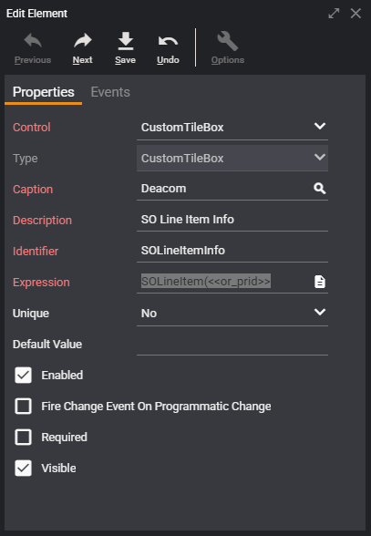This screenshot has height=536, width=371.
Task: Switch to the Events tab
Action: pos(110,92)
